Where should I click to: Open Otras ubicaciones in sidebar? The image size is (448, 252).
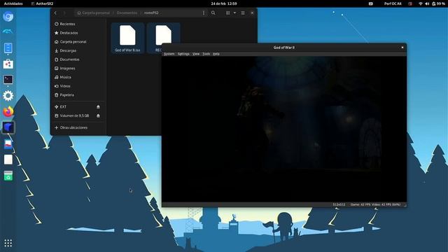click(78, 127)
